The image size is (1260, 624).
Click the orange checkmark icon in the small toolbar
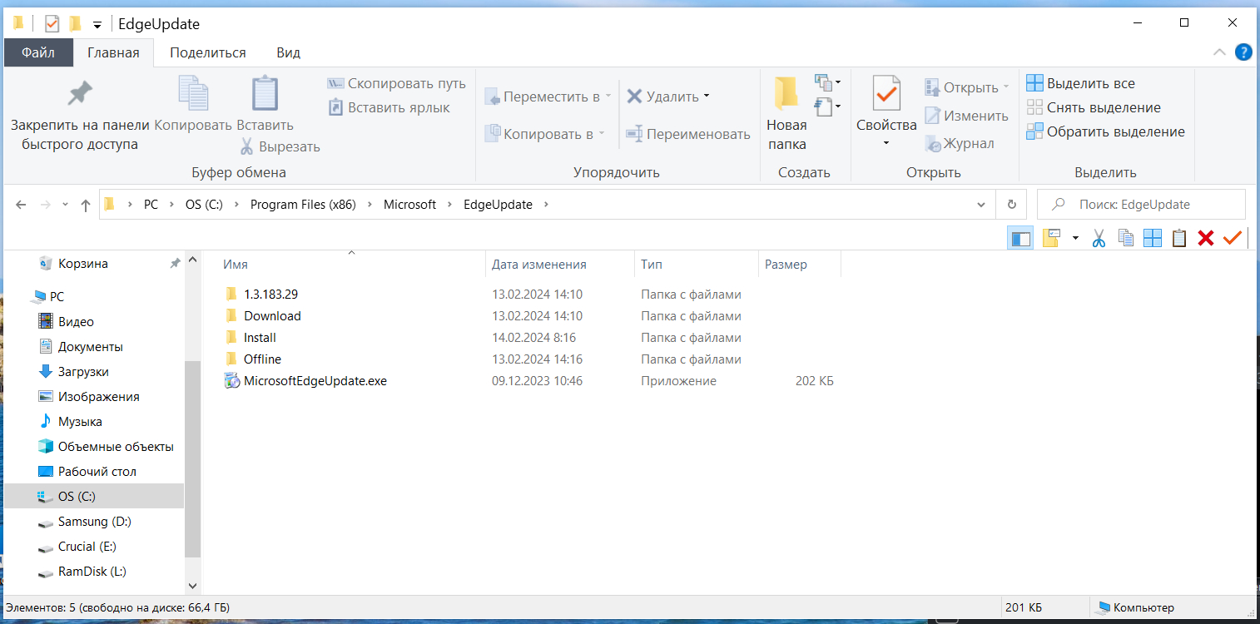pyautogui.click(x=1233, y=239)
